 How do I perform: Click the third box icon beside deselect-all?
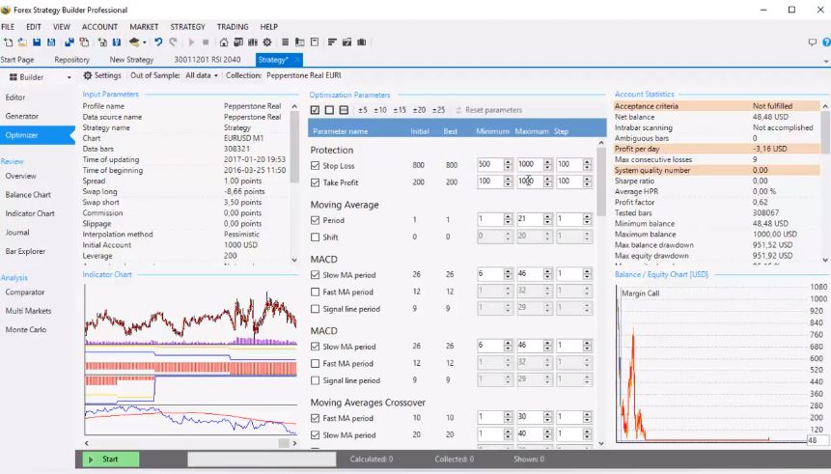[344, 110]
